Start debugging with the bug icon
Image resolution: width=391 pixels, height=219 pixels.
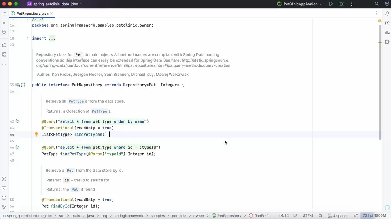[341, 4]
